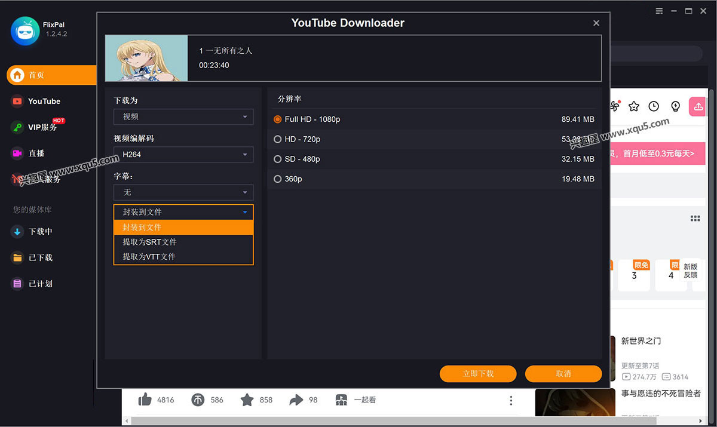Click the 19.48 MB file size
The image size is (717, 427).
point(578,179)
